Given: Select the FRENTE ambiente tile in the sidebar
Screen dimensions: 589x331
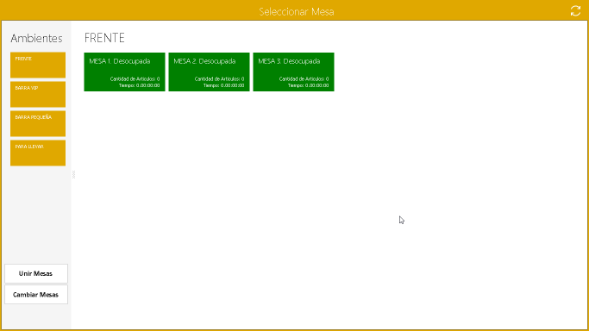Looking at the screenshot, I should [38, 65].
